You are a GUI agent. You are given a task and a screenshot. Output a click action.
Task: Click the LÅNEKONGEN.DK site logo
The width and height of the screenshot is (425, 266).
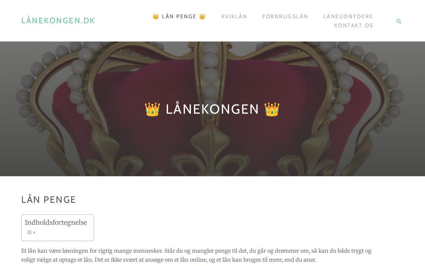[58, 21]
